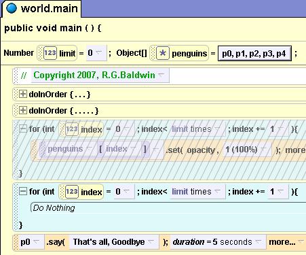Open the penguins array dropdown in set opacity line
The height and width of the screenshot is (255, 306).
(89, 149)
